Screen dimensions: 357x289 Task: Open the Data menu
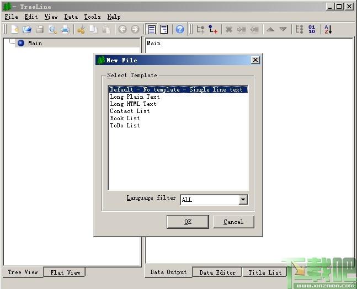(71, 17)
